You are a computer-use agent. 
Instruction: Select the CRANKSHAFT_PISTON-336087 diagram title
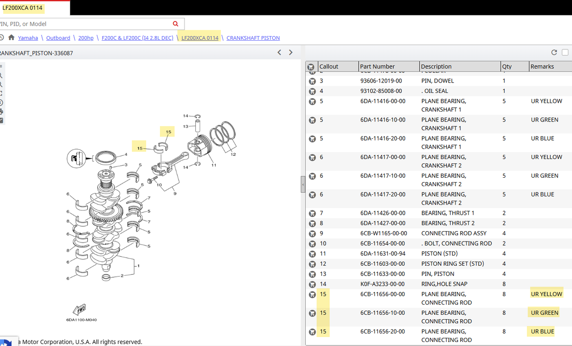click(x=36, y=53)
